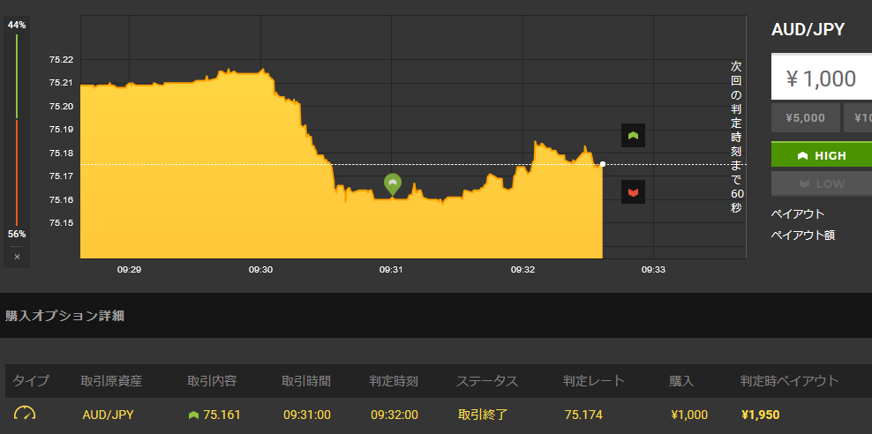Image resolution: width=872 pixels, height=434 pixels.
Task: Click the 09:33 time axis label
Action: coord(653,270)
